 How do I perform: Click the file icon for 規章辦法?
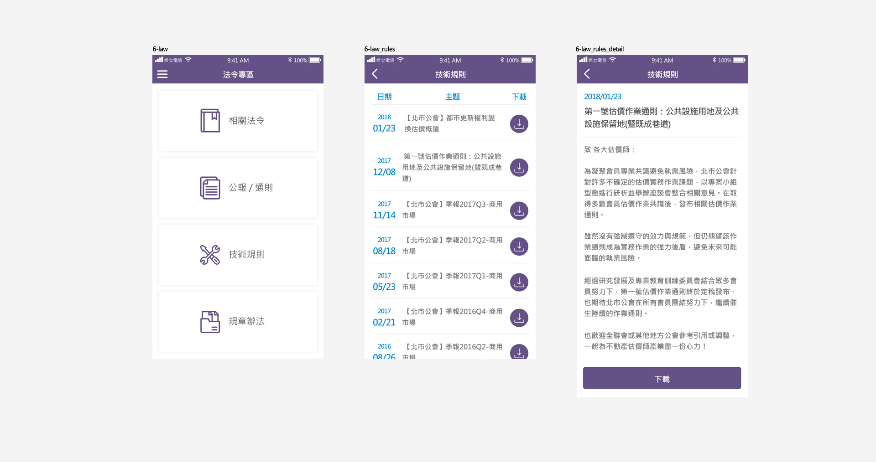210,322
